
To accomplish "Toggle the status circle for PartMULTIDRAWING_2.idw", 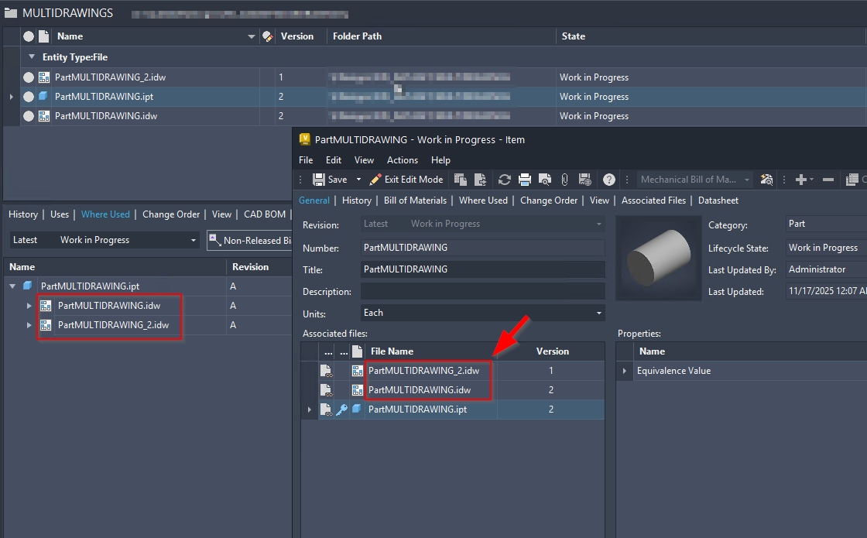I will (29, 77).
